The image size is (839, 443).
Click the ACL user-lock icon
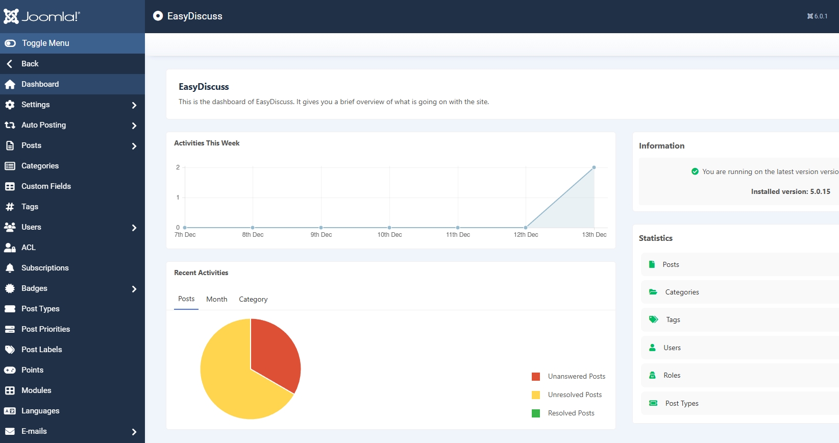(x=10, y=248)
